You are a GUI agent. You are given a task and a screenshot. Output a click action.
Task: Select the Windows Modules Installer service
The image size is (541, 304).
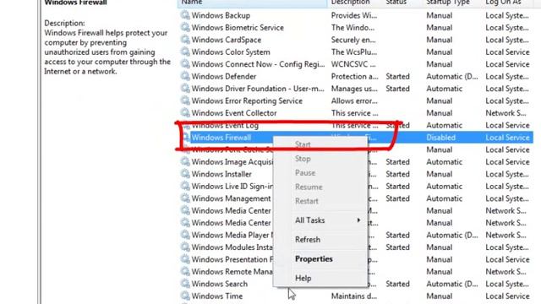(232, 247)
